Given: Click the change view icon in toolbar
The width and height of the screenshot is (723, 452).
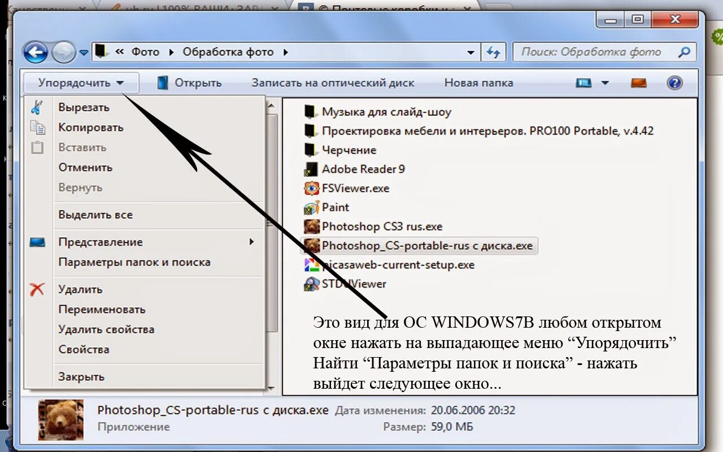Looking at the screenshot, I should pyautogui.click(x=583, y=83).
